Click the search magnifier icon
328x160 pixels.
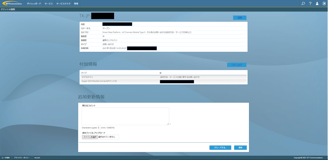point(303,4)
